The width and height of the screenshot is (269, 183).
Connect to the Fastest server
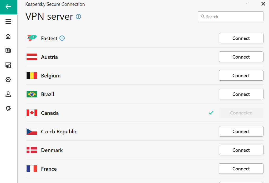pos(241,38)
